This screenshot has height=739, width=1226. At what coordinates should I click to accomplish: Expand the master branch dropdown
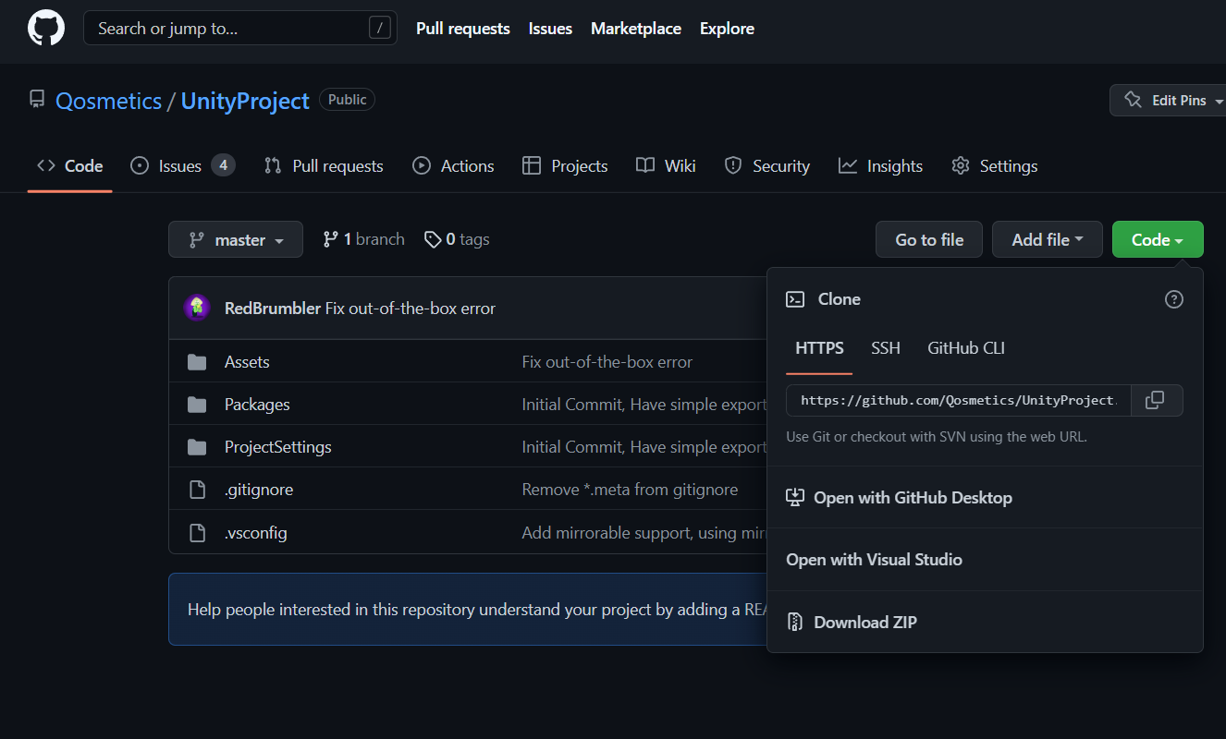tap(236, 239)
